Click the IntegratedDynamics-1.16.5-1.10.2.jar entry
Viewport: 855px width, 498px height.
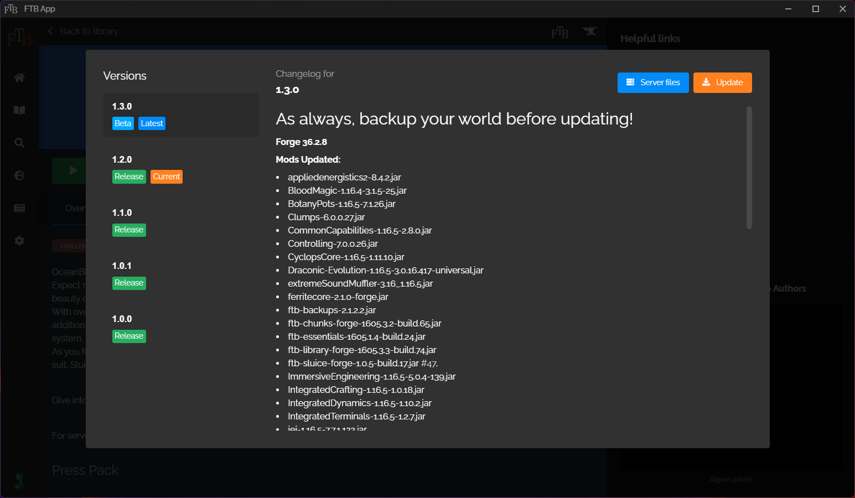coord(360,403)
